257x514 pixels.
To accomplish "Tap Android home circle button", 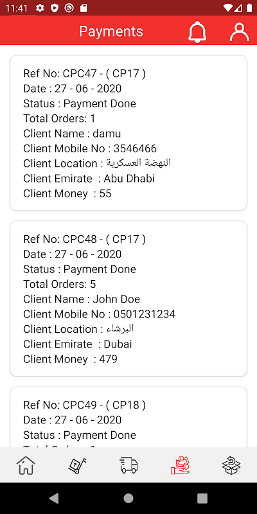I will click(128, 499).
